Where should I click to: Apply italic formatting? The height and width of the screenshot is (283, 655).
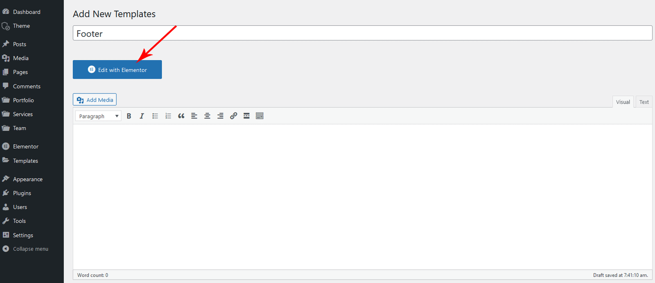click(x=142, y=116)
